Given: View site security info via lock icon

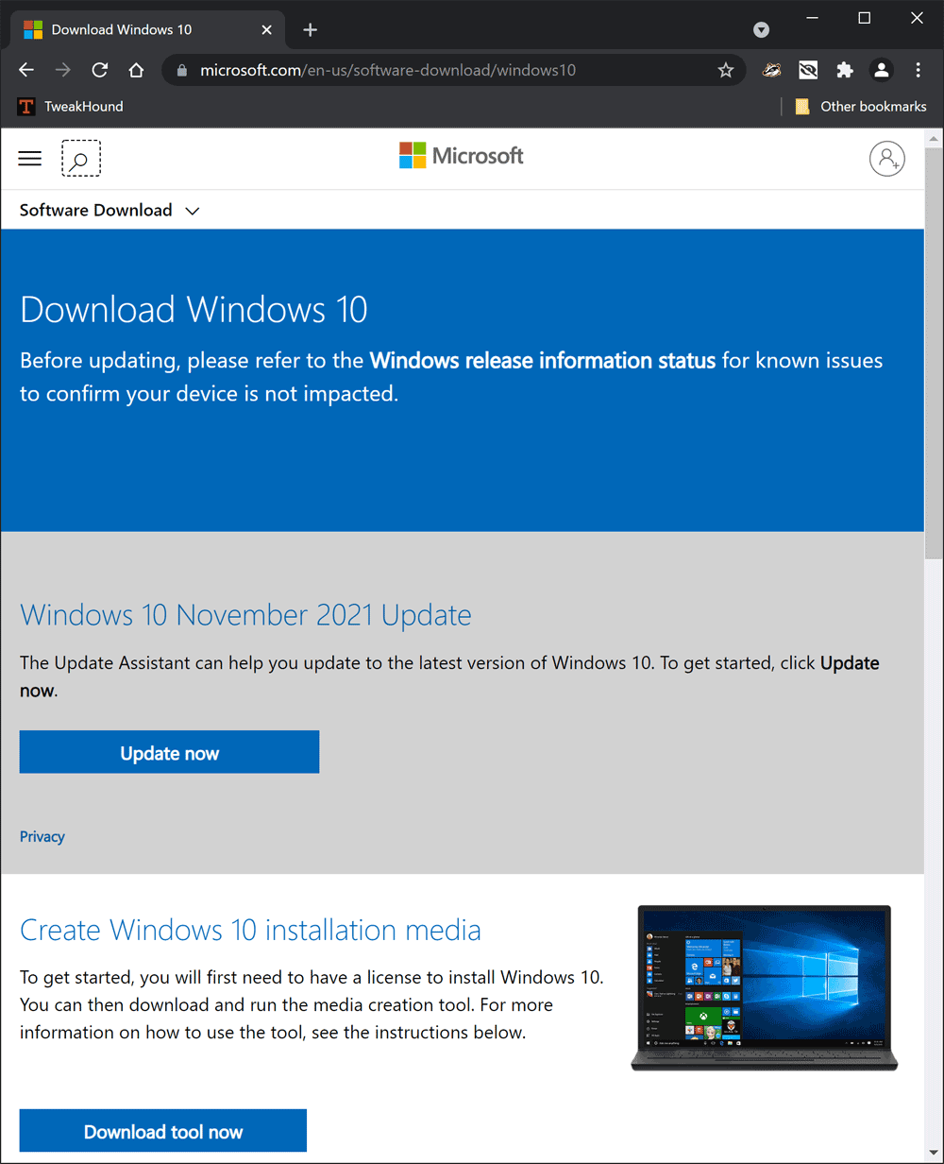Looking at the screenshot, I should (183, 70).
